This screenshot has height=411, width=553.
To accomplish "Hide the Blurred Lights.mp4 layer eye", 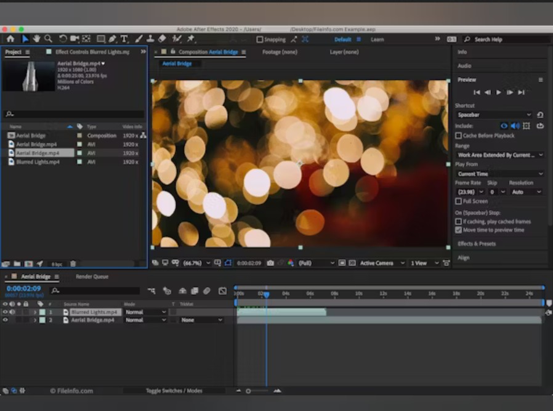I will [5, 312].
